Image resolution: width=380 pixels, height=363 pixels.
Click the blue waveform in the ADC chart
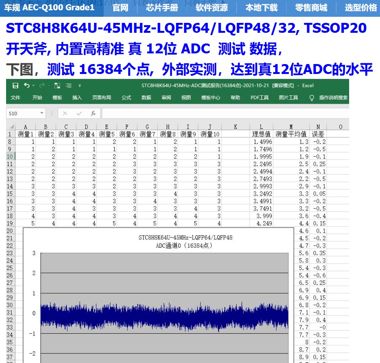coord(164,316)
